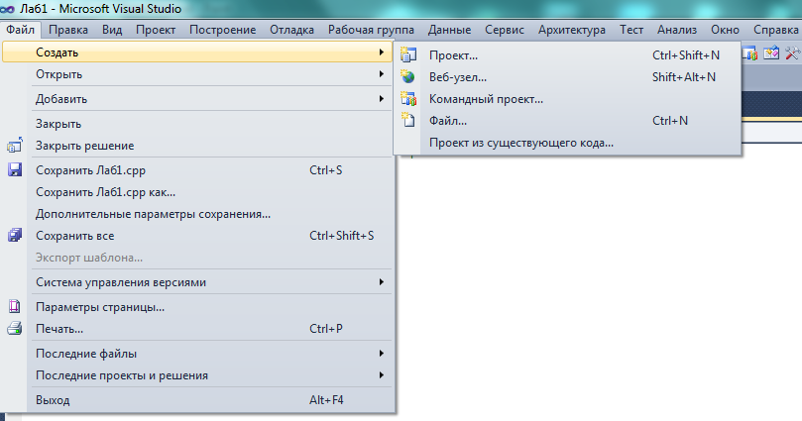Open the Анализ menu
The width and height of the screenshot is (802, 421).
677,30
